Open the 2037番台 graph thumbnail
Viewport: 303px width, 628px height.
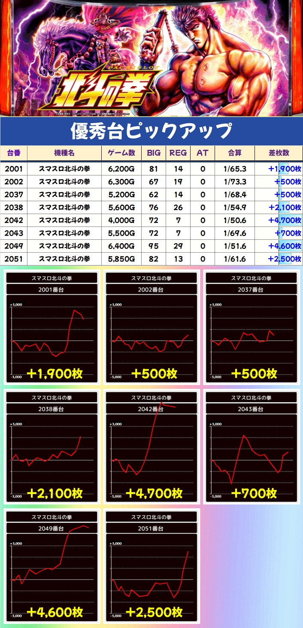(x=251, y=328)
